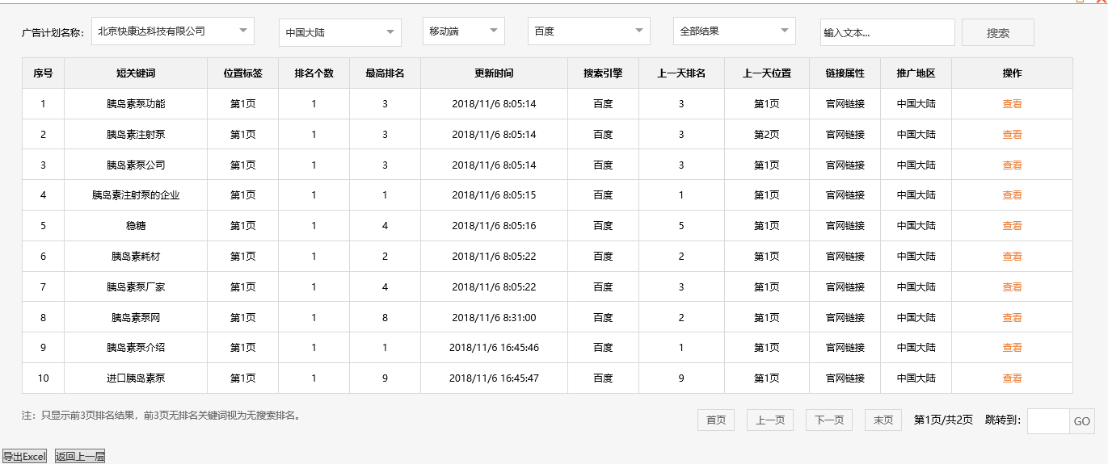The image size is (1108, 464).
Task: Jump to 末页 last page
Action: click(883, 420)
